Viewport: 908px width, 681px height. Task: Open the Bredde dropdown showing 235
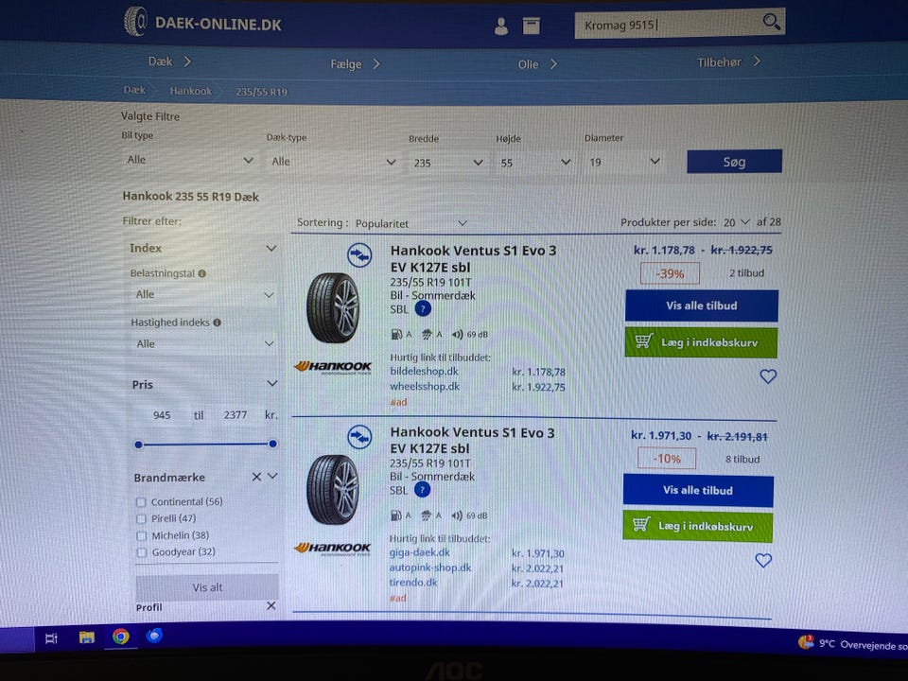point(447,163)
